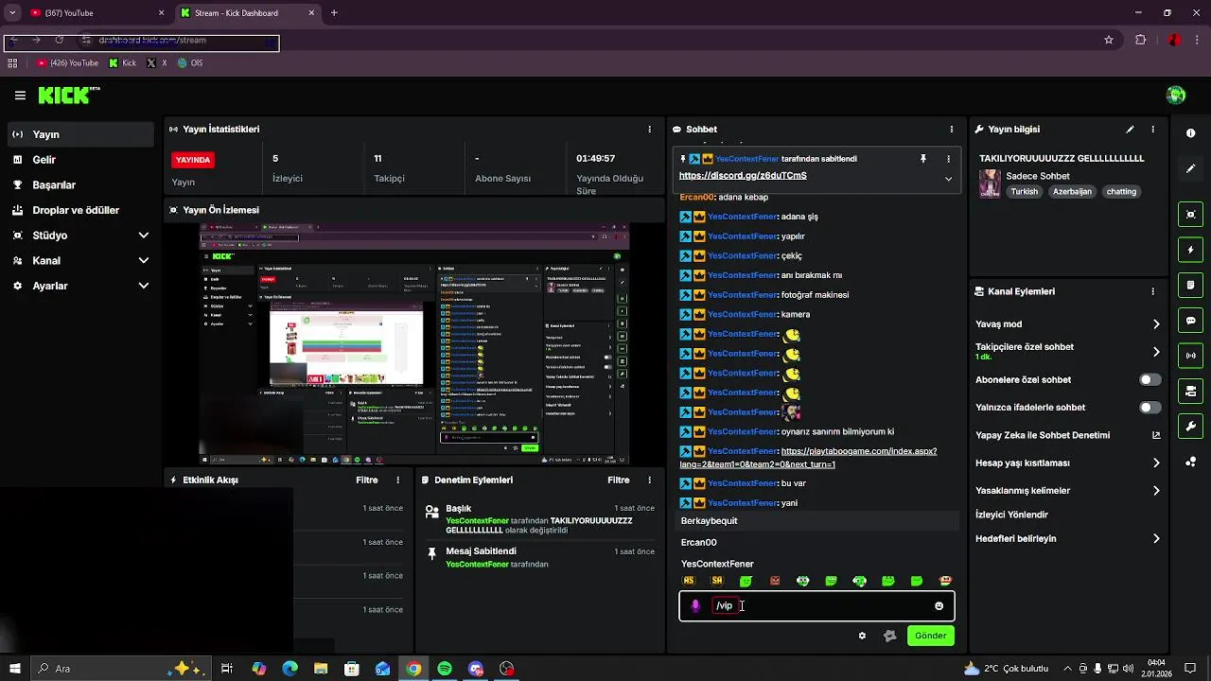
Task: Expand the Kanal sidebar section
Action: pos(144,261)
